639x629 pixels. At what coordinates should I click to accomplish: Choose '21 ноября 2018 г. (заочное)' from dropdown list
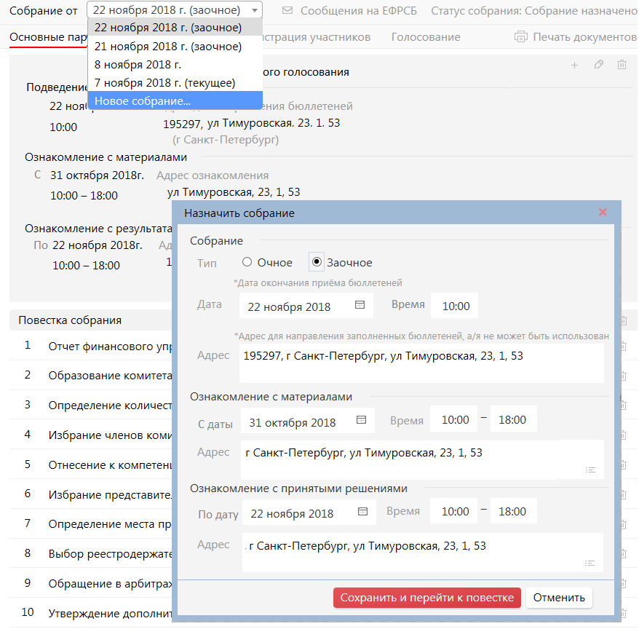pyautogui.click(x=168, y=47)
